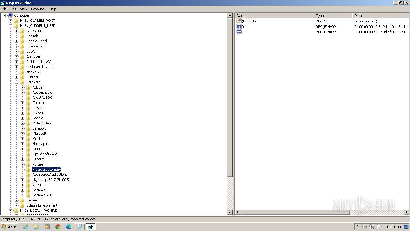
Task: Sort values by Data column header
Action: (x=381, y=16)
